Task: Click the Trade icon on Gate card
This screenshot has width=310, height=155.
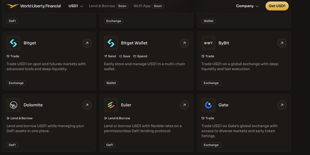Action: pos(203,118)
